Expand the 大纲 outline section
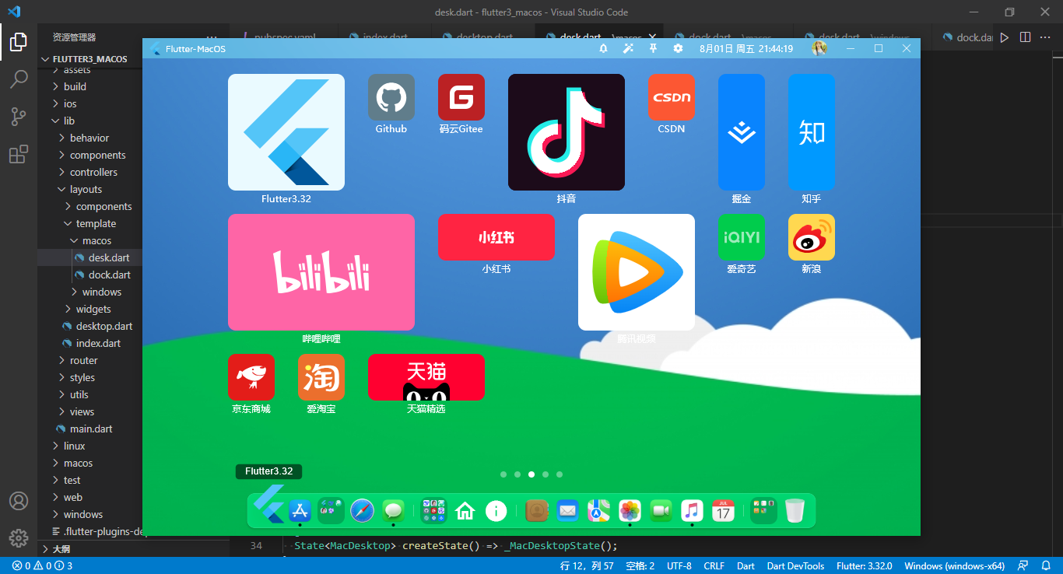Viewport: 1063px width, 574px height. (89, 548)
